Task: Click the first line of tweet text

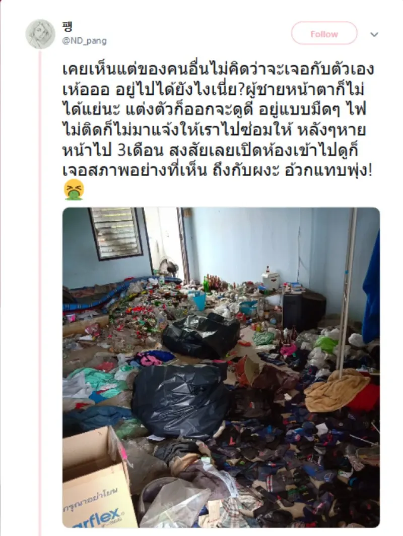Action: [x=218, y=70]
